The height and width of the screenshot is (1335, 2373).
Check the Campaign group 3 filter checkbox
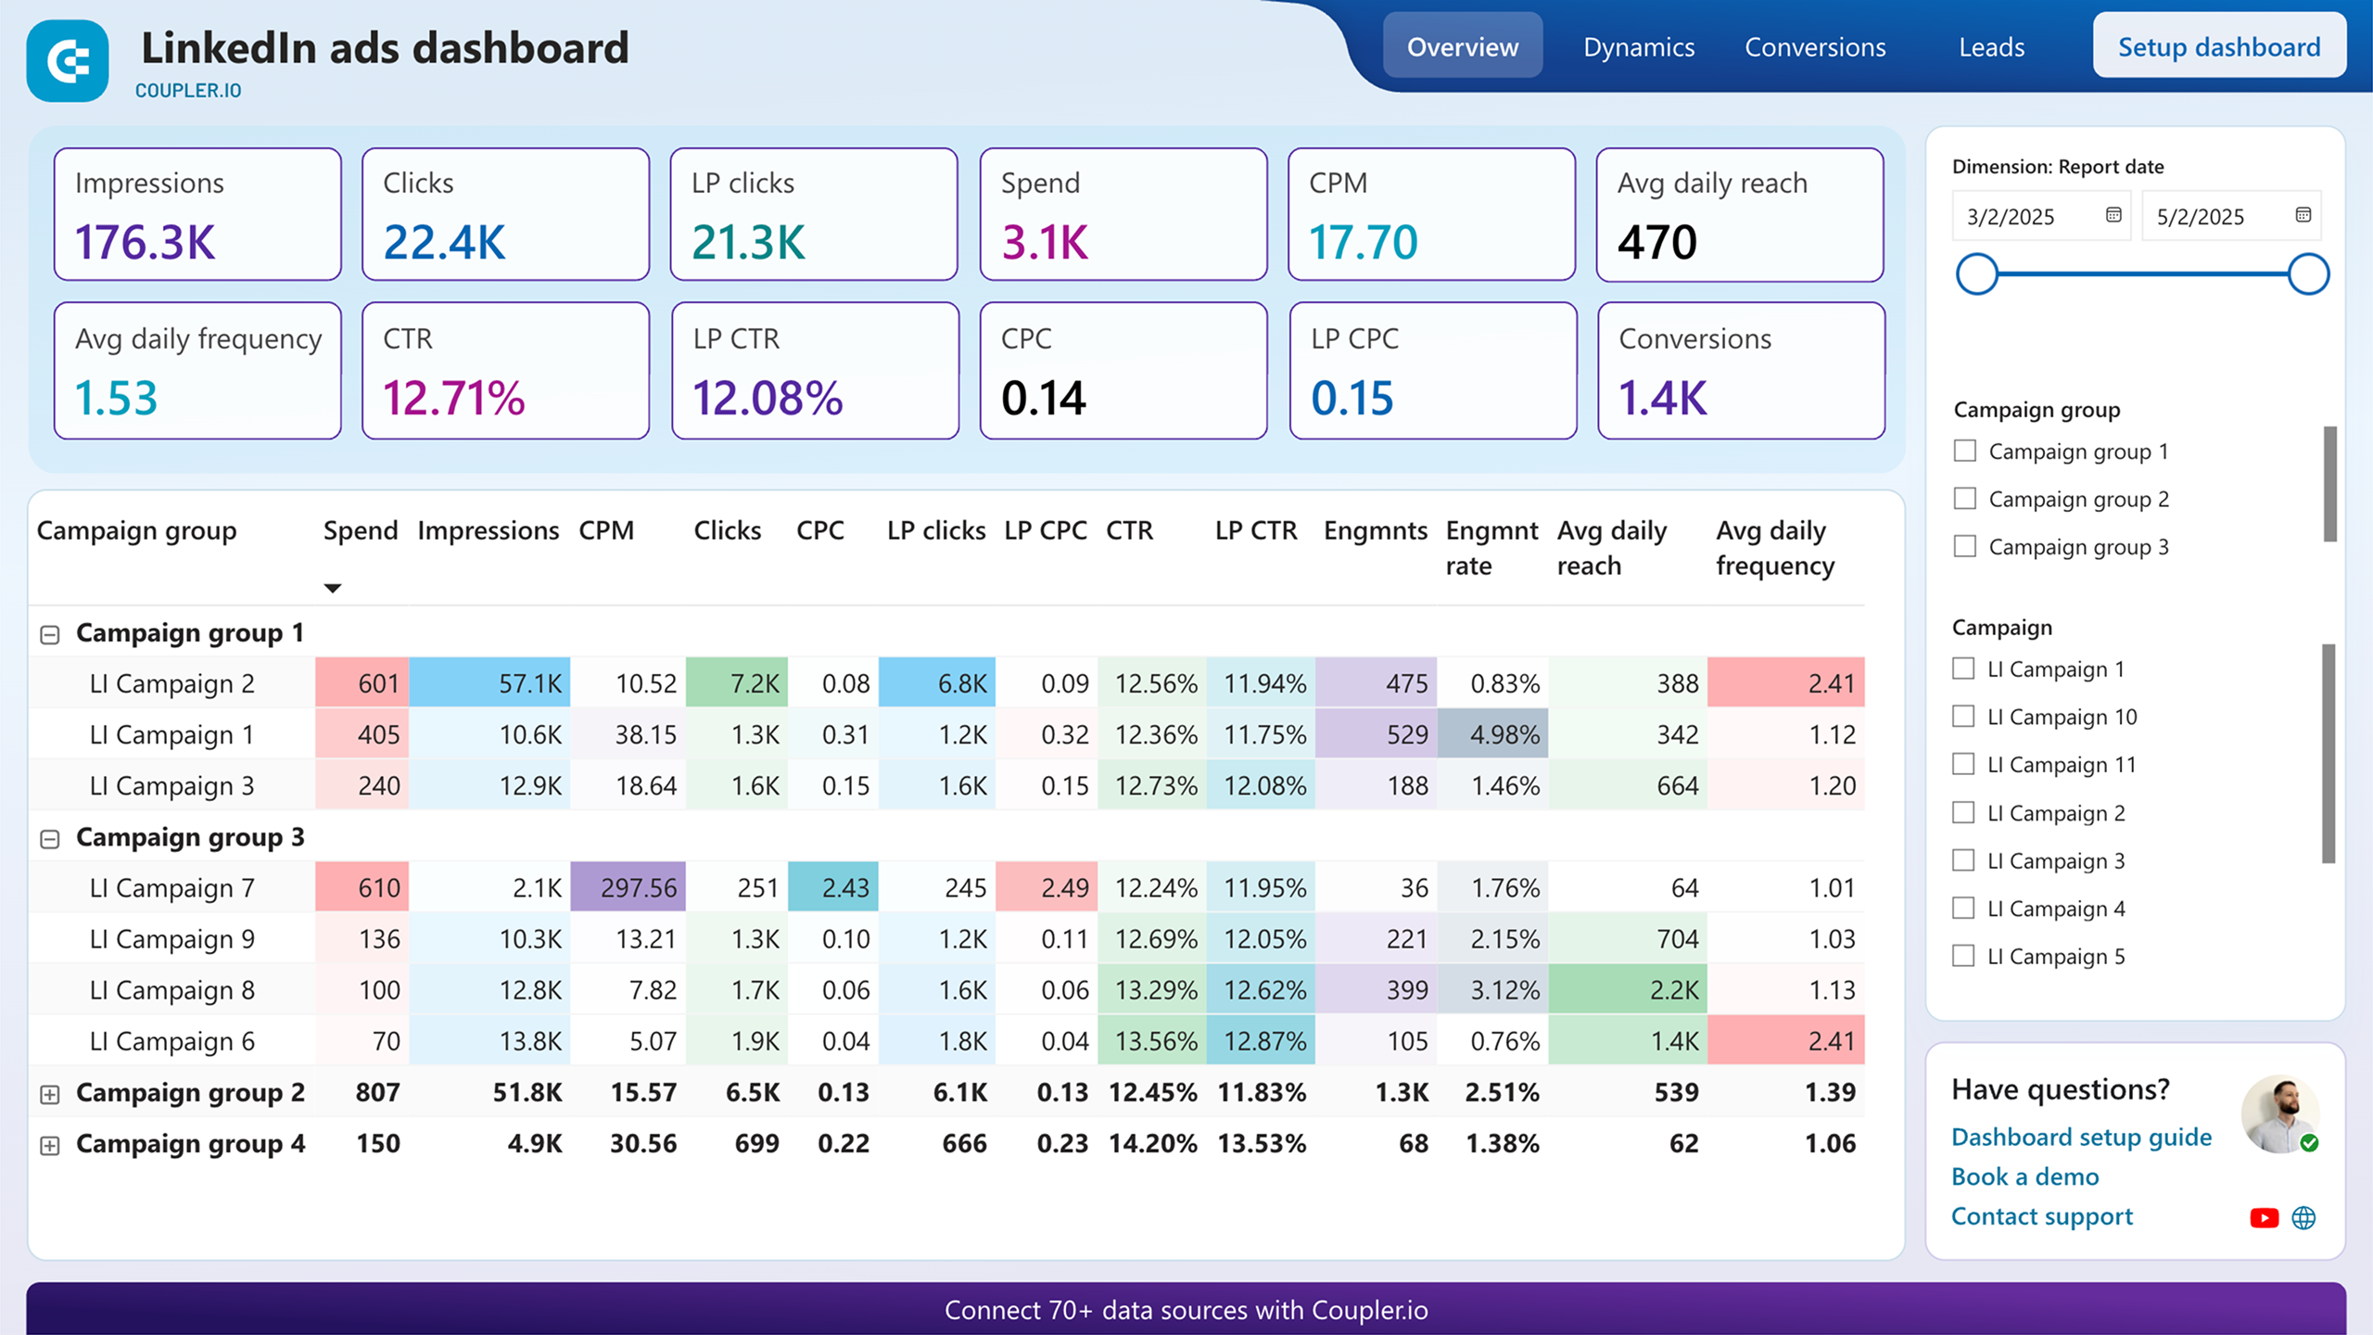[1965, 546]
